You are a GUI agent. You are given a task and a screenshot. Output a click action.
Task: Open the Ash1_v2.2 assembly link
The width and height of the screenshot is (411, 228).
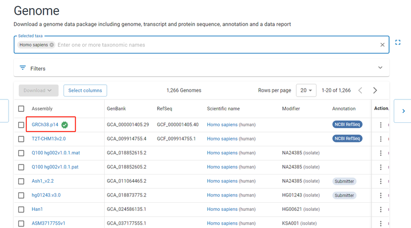43,181
